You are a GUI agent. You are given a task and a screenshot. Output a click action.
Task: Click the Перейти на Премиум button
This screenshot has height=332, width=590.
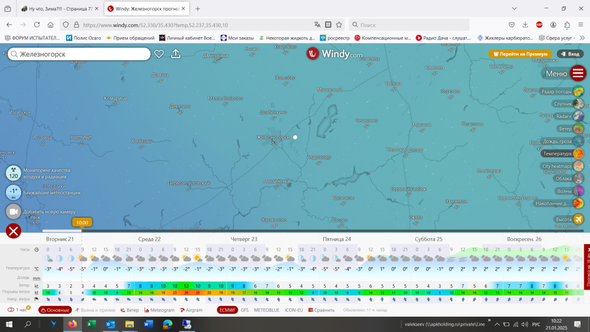(520, 54)
